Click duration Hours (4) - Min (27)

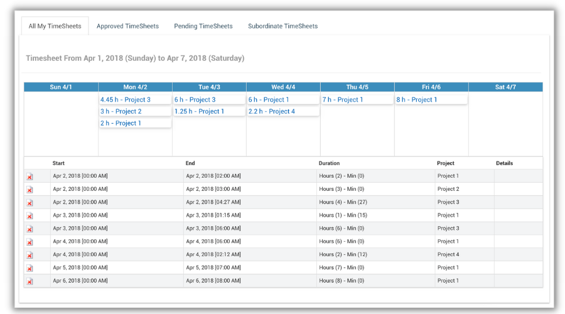pyautogui.click(x=343, y=202)
